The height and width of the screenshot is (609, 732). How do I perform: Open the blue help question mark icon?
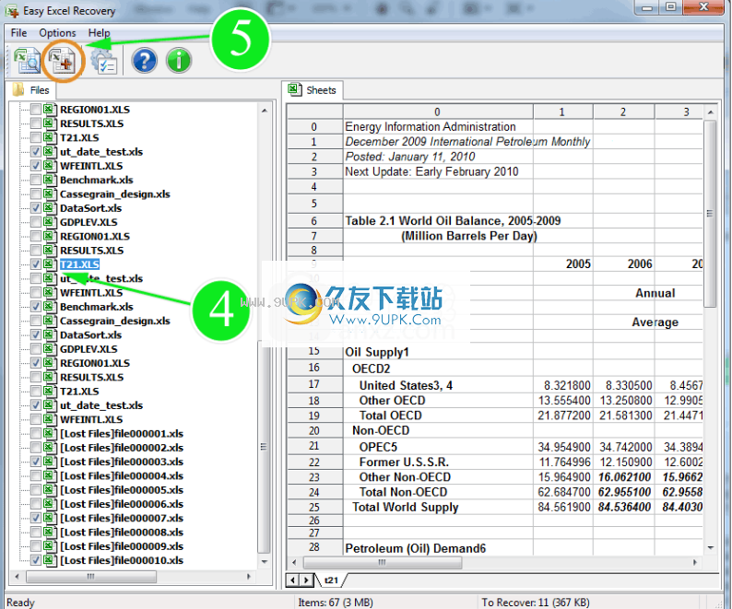[144, 60]
